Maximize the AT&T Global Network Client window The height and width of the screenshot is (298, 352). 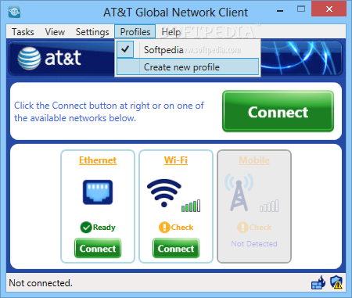click(x=301, y=9)
